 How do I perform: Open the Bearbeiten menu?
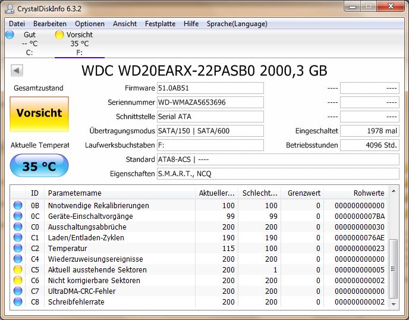tap(50, 24)
